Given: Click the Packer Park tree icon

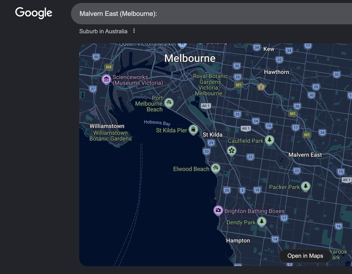Looking at the screenshot, I should (x=306, y=186).
